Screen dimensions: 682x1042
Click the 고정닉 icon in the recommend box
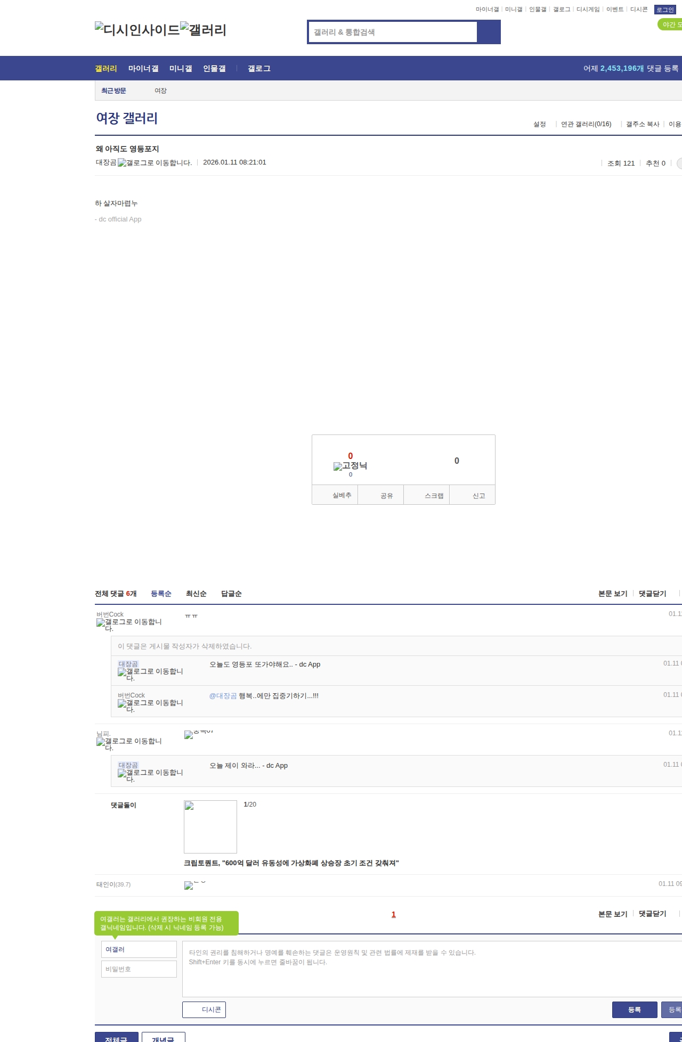[350, 466]
